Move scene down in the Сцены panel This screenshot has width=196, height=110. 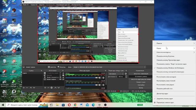pyautogui.click(x=34, y=88)
